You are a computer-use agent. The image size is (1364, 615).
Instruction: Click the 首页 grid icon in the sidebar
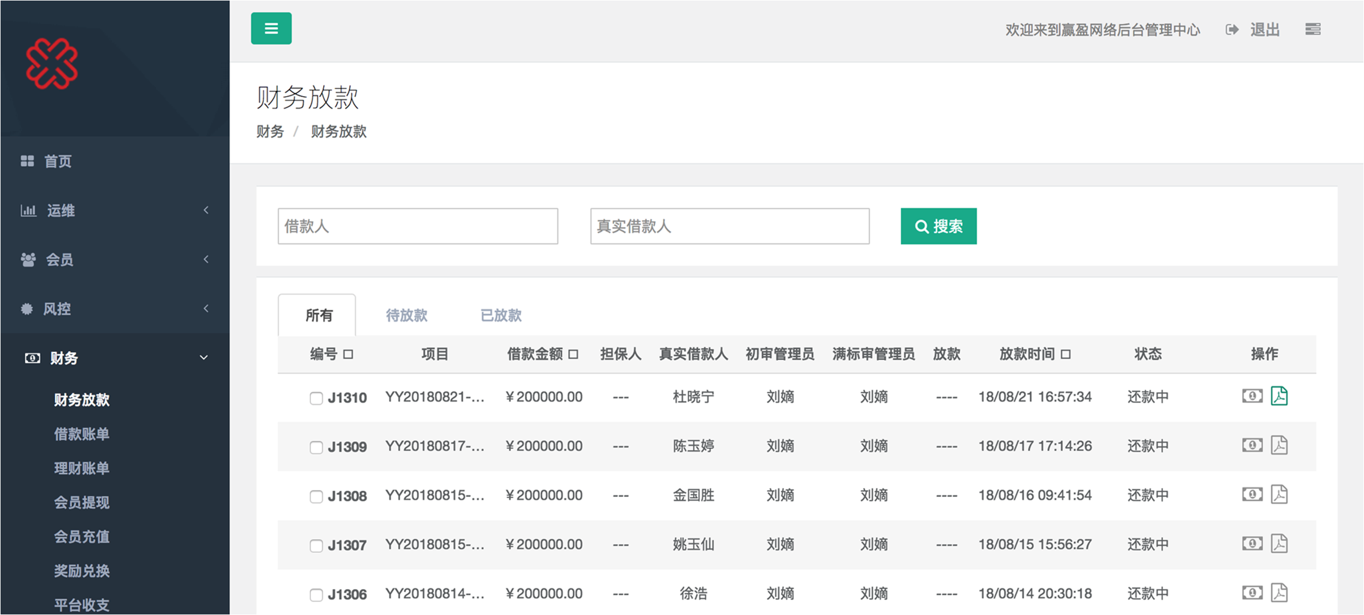(x=27, y=161)
